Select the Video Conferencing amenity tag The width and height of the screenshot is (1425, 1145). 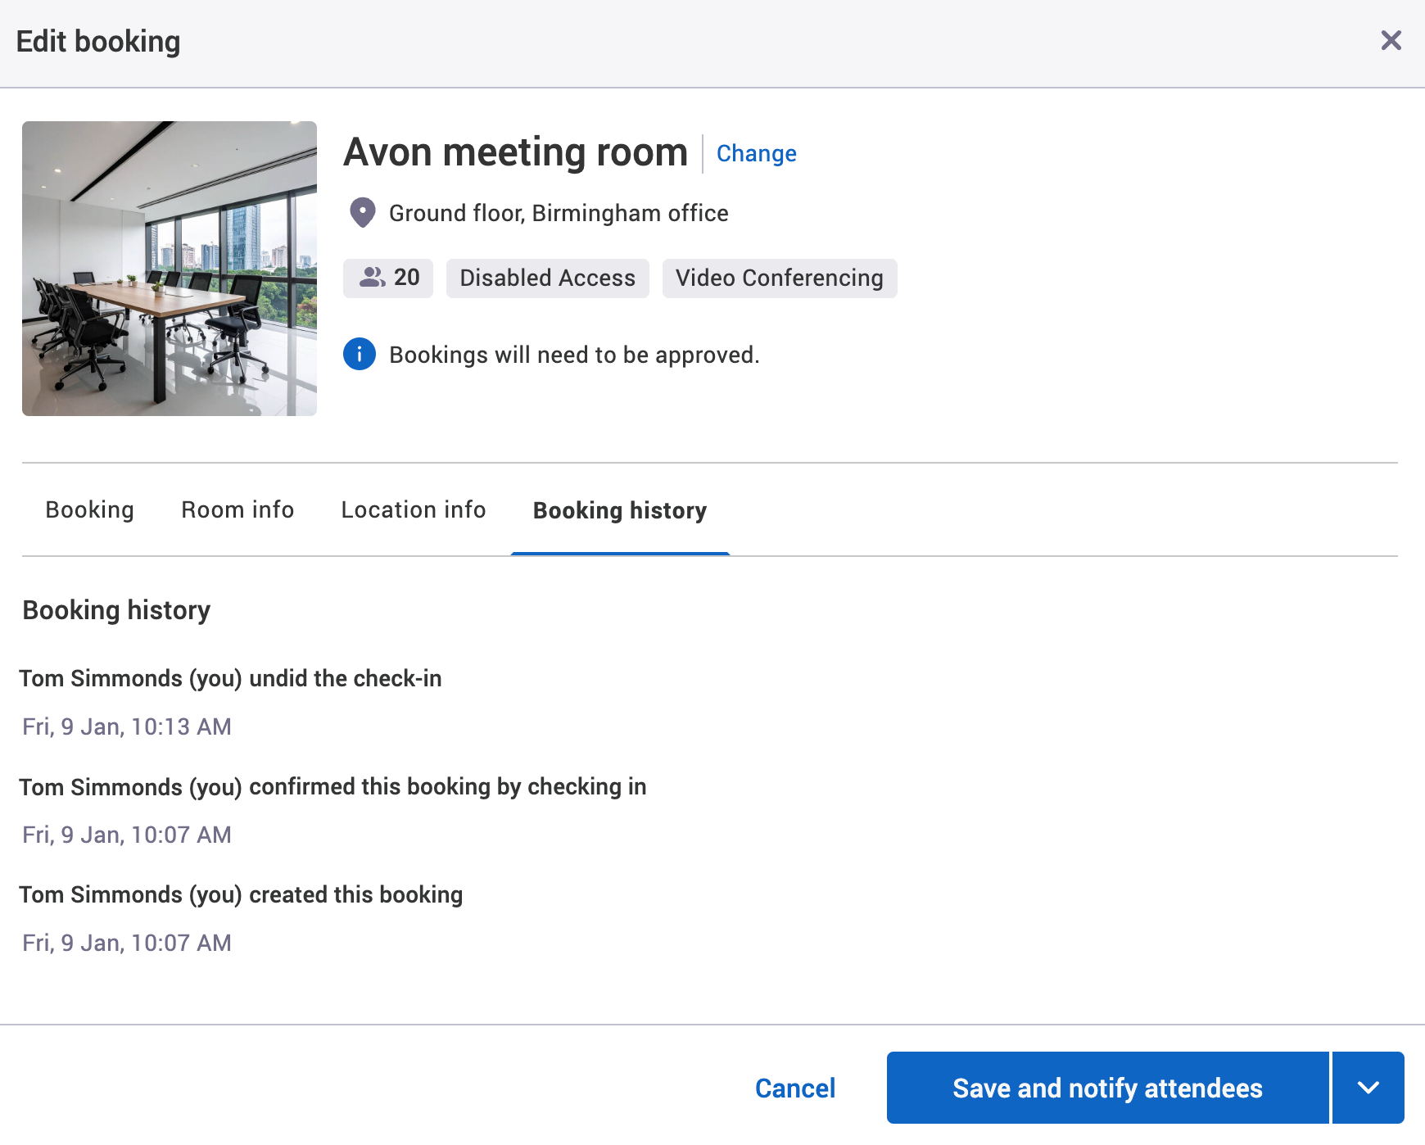pyautogui.click(x=779, y=278)
